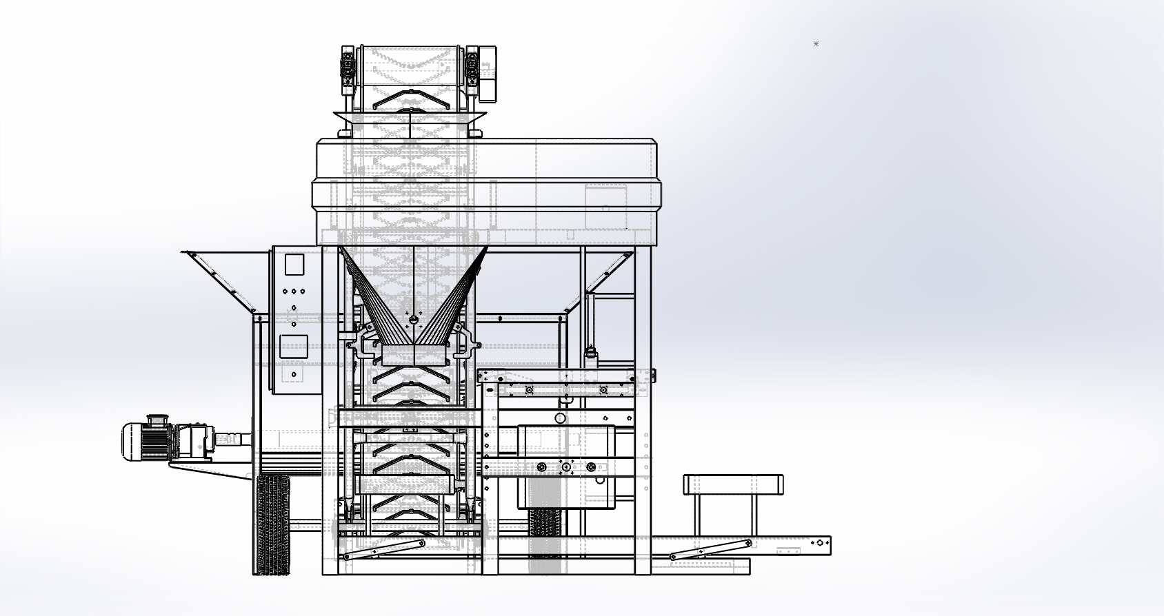Pick the small access door on the upper bin
This screenshot has height=616, width=1164.
[x=606, y=206]
